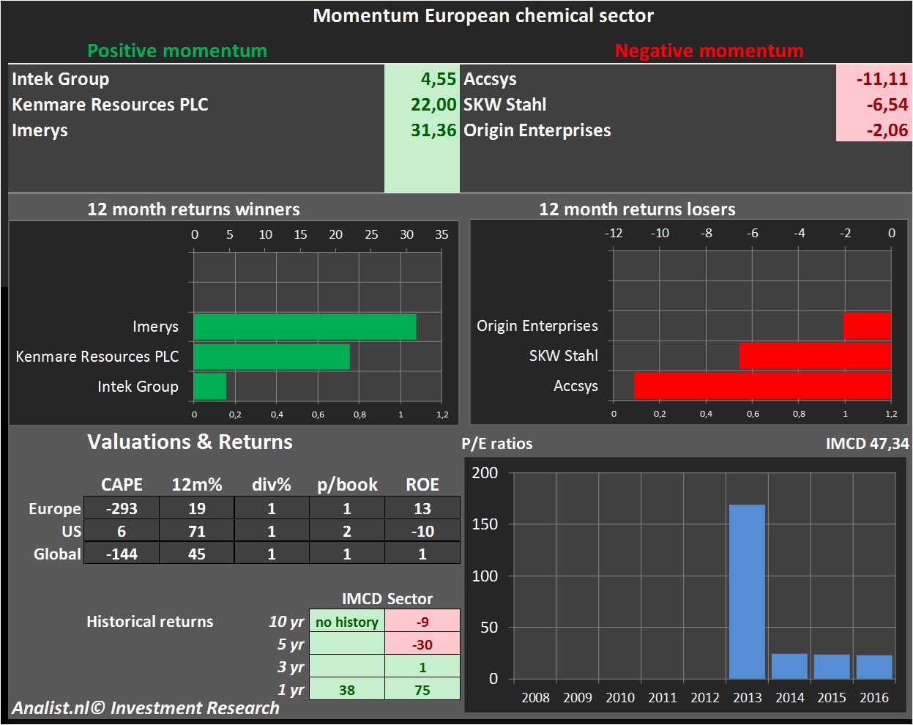Click the Negative momentum heading

[709, 51]
